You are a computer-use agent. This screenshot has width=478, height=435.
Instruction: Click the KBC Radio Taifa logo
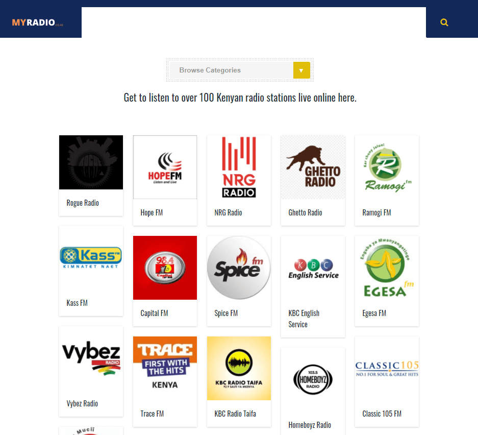click(x=239, y=368)
